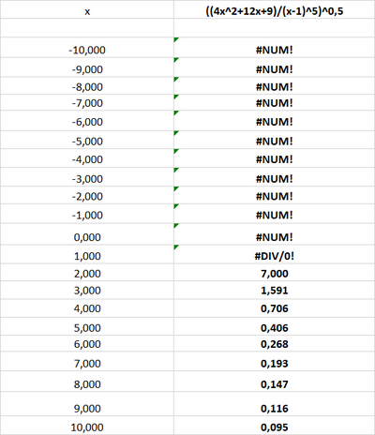Select the cell with 0,147
The width and height of the screenshot is (375, 435).
point(275,382)
